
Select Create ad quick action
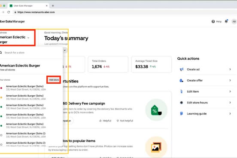[x=206, y=70]
